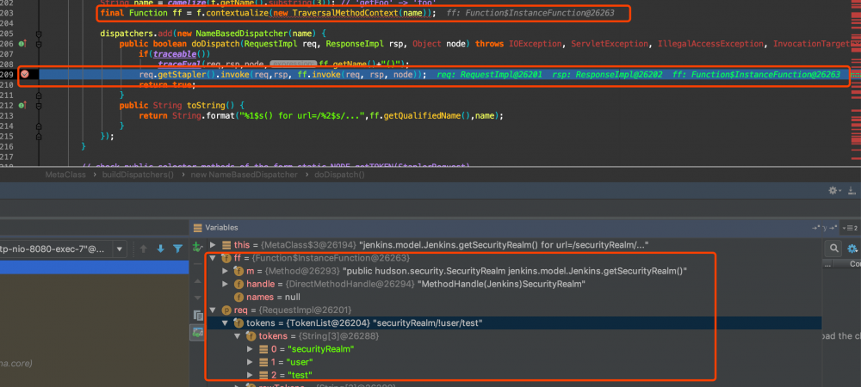This screenshot has width=861, height=387.
Task: Collapse the 'req' variable node
Action: (214, 310)
